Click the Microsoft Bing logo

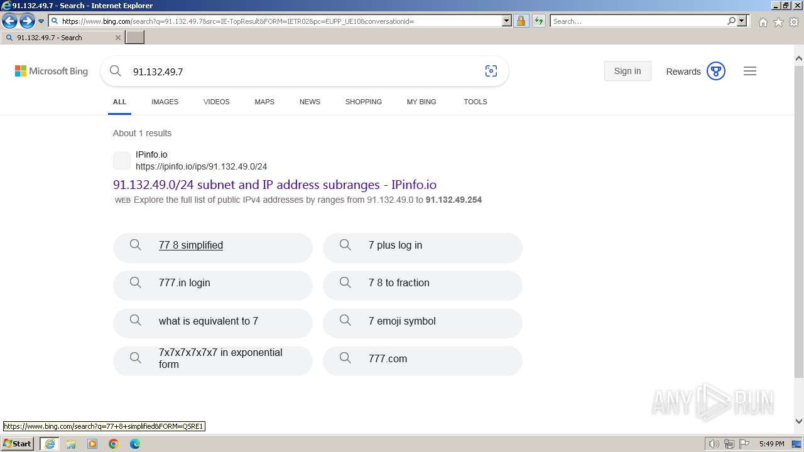[x=52, y=71]
